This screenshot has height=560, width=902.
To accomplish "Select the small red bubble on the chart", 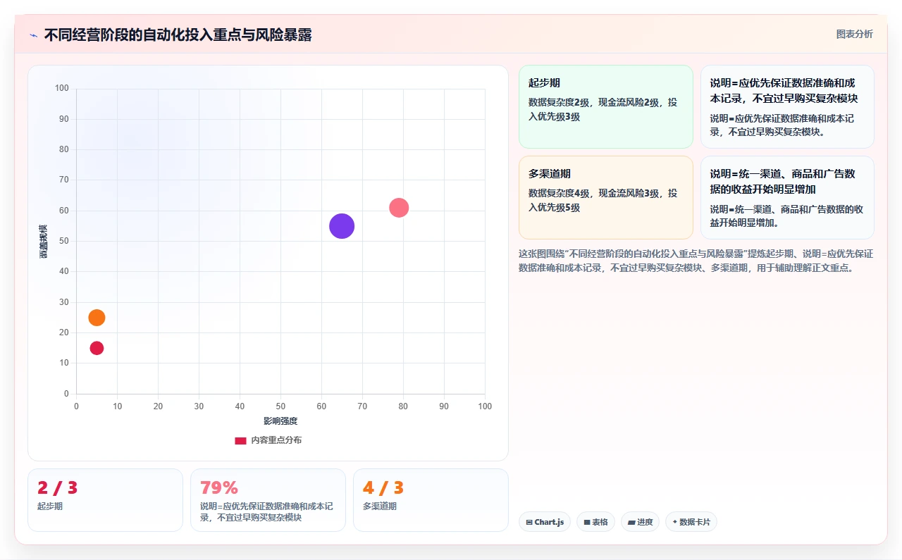I will coord(97,348).
